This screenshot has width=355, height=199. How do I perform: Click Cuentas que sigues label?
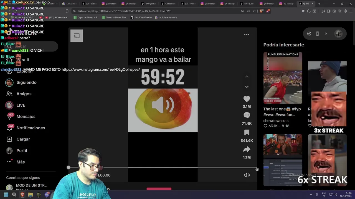pyautogui.click(x=23, y=178)
